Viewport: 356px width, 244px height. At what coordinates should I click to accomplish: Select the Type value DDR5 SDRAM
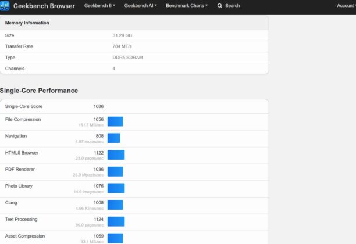[127, 58]
